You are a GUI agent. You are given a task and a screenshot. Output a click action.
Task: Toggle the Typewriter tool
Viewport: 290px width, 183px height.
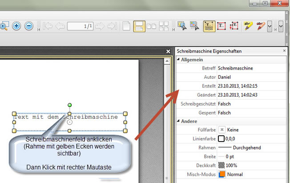(x=209, y=26)
